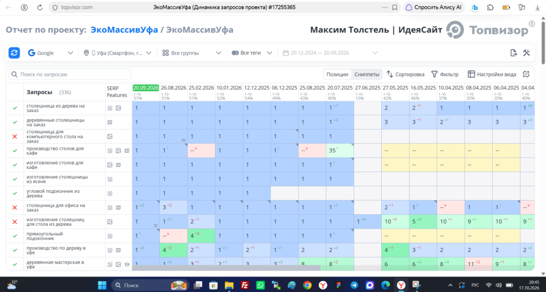The width and height of the screenshot is (546, 292).
Task: Open the Фильтр panel
Action: click(445, 74)
